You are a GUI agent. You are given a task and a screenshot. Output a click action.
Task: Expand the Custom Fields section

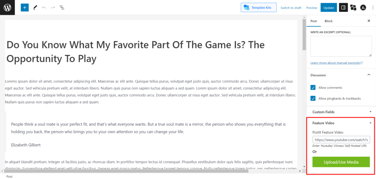tap(341, 112)
